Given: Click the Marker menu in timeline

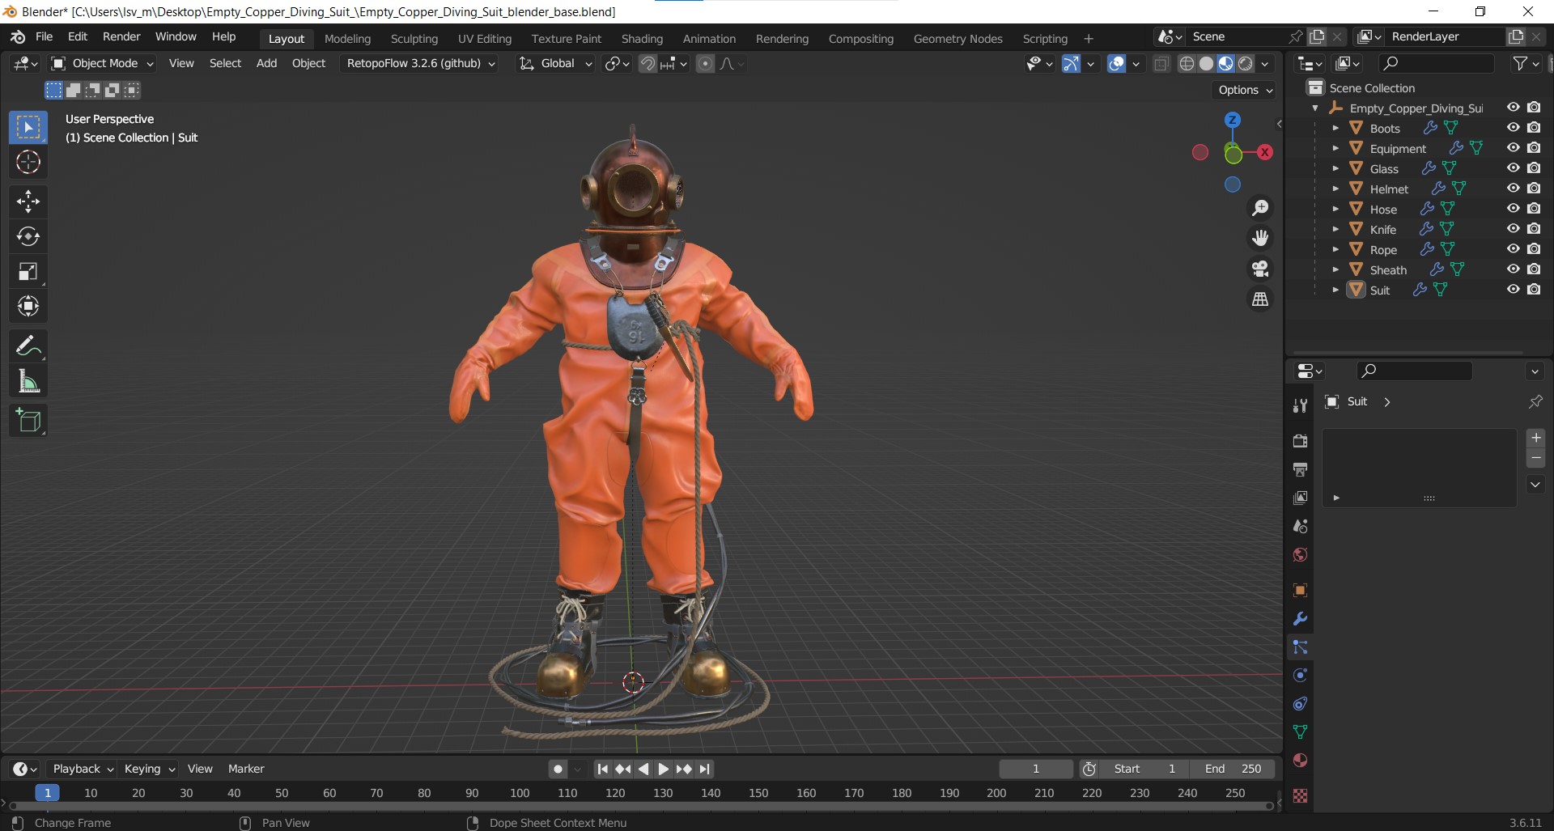Looking at the screenshot, I should tap(246, 769).
